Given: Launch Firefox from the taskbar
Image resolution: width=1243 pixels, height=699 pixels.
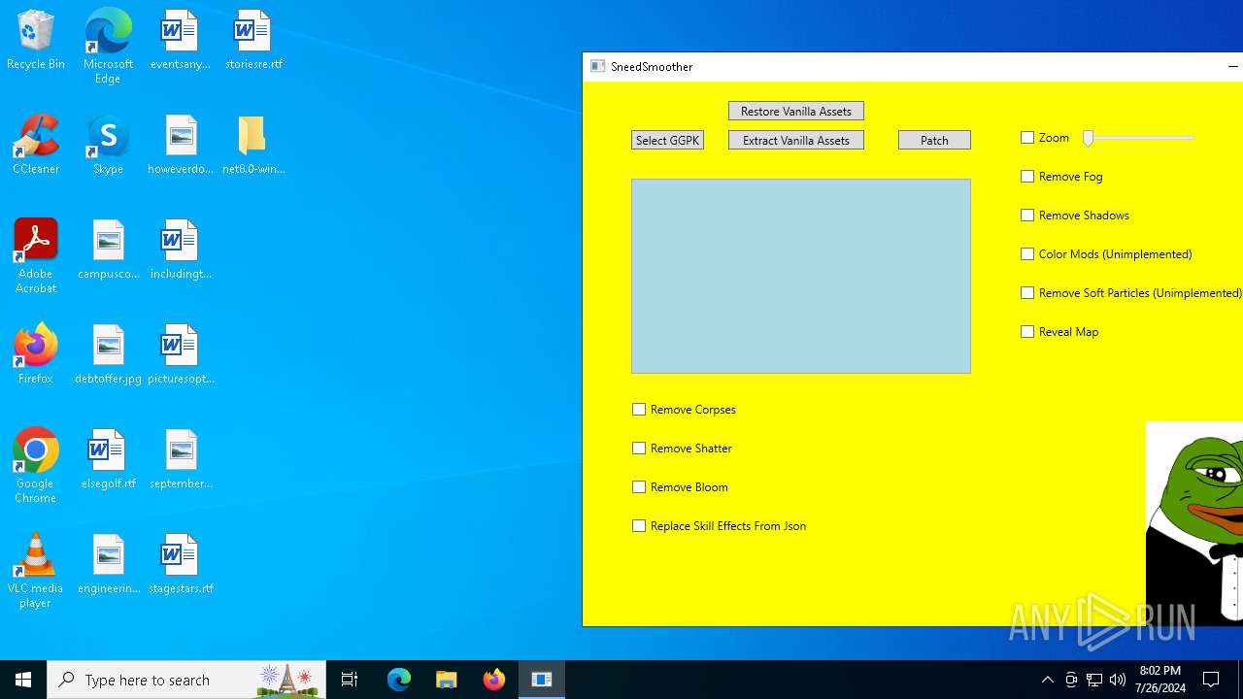Looking at the screenshot, I should (x=494, y=680).
